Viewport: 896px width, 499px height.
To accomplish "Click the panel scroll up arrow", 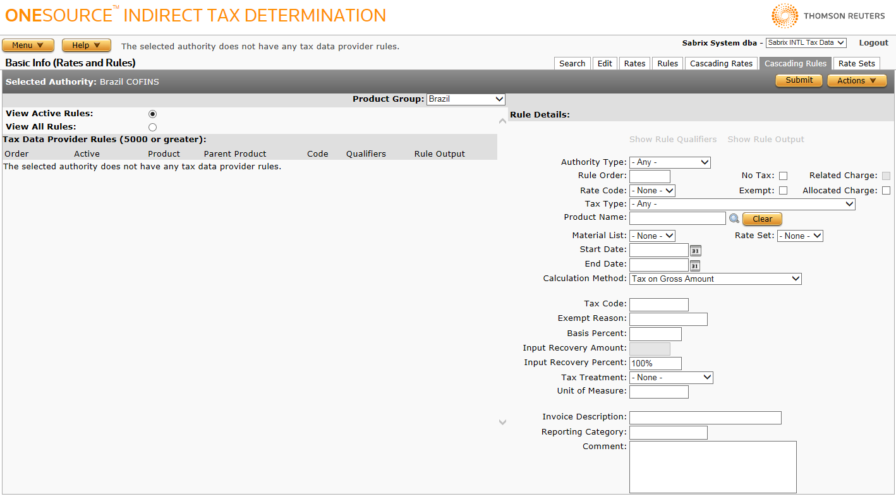I will (503, 121).
